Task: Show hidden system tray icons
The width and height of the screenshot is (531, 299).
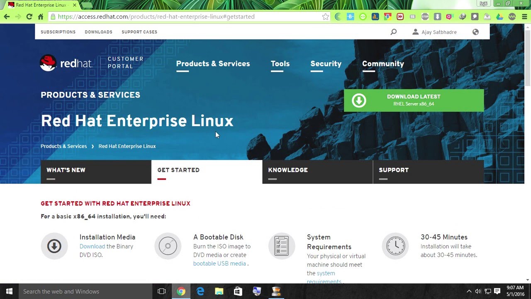Action: coord(469,292)
